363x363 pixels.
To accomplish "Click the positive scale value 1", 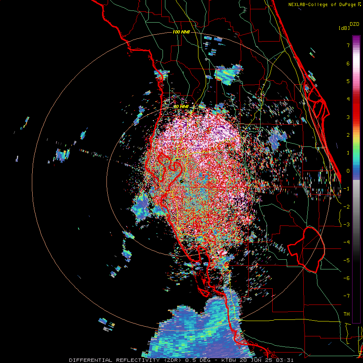I will 348,153.
